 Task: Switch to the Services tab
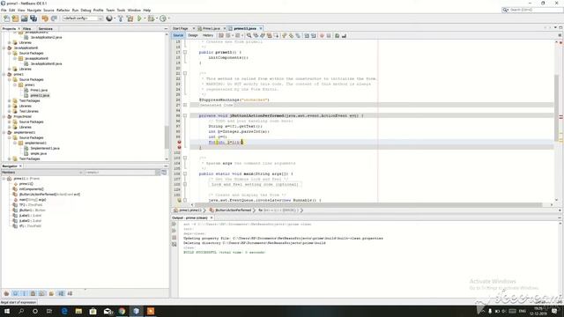[x=46, y=28]
